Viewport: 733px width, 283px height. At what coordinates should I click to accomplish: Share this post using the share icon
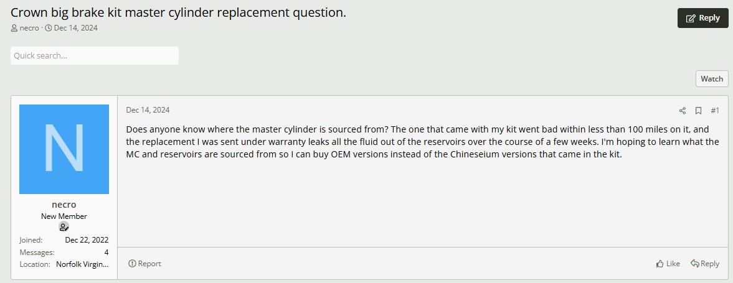point(682,111)
